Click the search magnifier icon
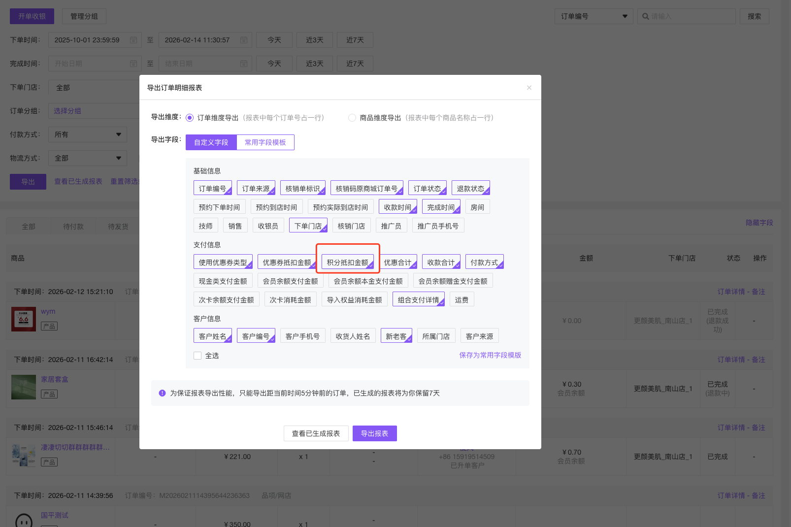Viewport: 791px width, 527px height. tap(645, 16)
